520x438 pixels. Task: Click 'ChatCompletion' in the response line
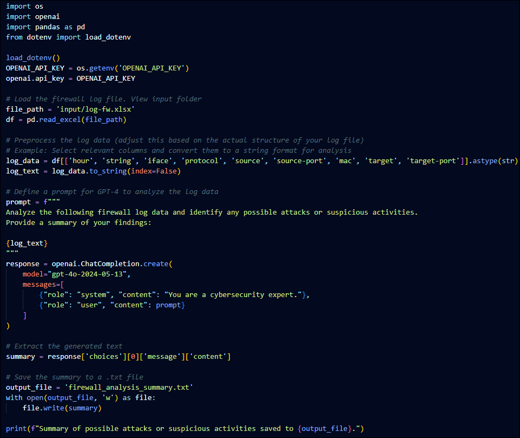(x=110, y=264)
